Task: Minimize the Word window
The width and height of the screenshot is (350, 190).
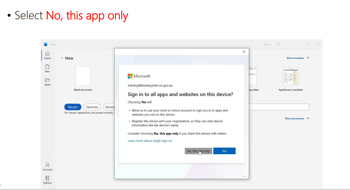Action: click(x=298, y=44)
